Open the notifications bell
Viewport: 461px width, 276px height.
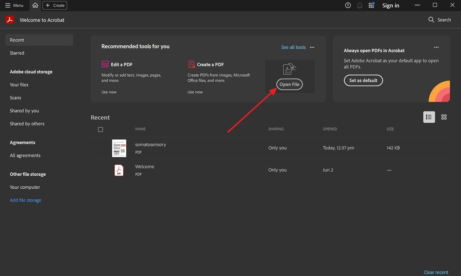pyautogui.click(x=360, y=5)
